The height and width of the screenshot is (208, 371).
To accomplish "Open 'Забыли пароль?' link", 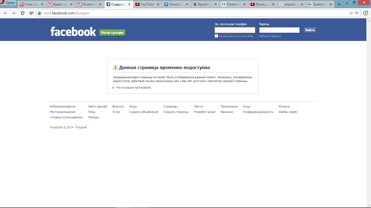I will pos(270,36).
